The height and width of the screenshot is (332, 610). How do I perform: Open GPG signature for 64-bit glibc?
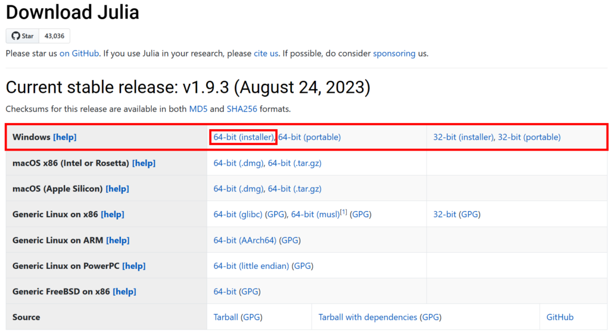click(276, 214)
